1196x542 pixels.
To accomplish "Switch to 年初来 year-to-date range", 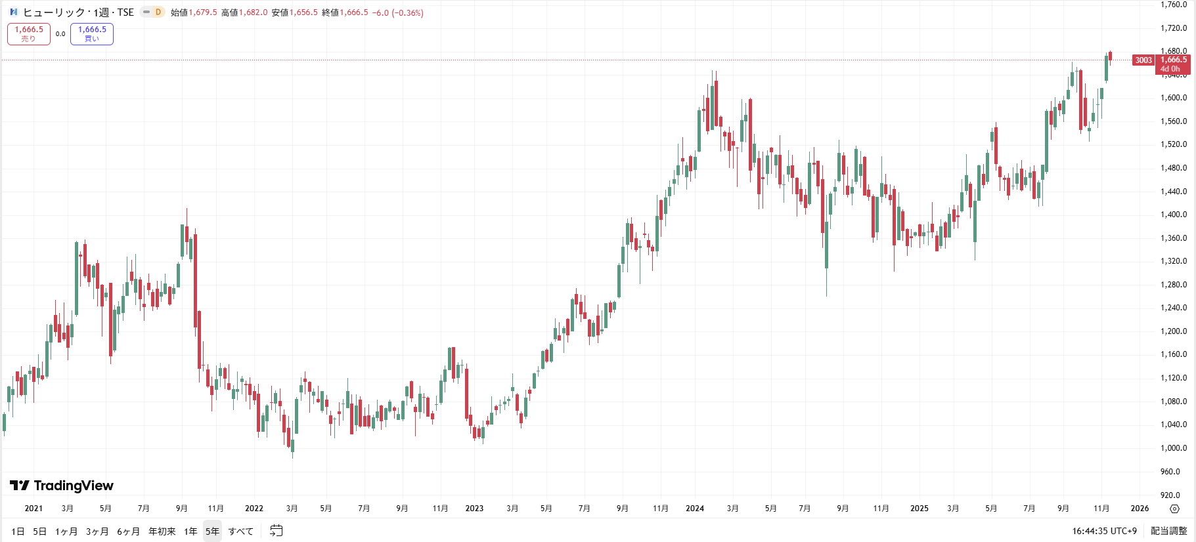I will (x=162, y=532).
